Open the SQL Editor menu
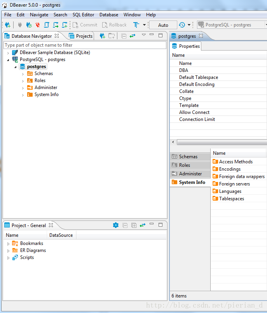 83,15
